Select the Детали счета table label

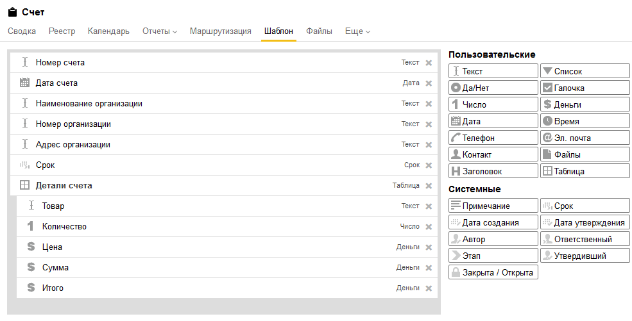pos(64,186)
